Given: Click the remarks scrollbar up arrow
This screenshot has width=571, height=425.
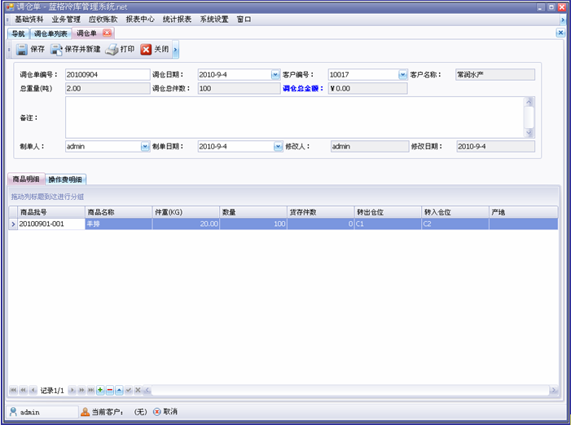Looking at the screenshot, I should pyautogui.click(x=529, y=102).
